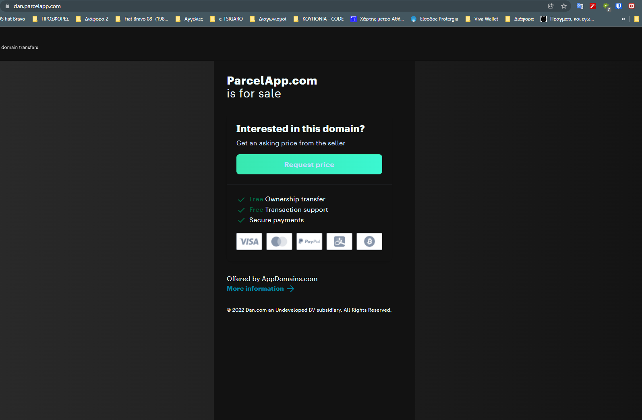
Task: Open the ΠΡΟΣΦΟΡΕΣ bookmark folder
Action: tap(51, 19)
